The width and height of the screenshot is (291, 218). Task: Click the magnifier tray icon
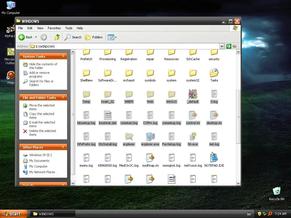(270, 214)
